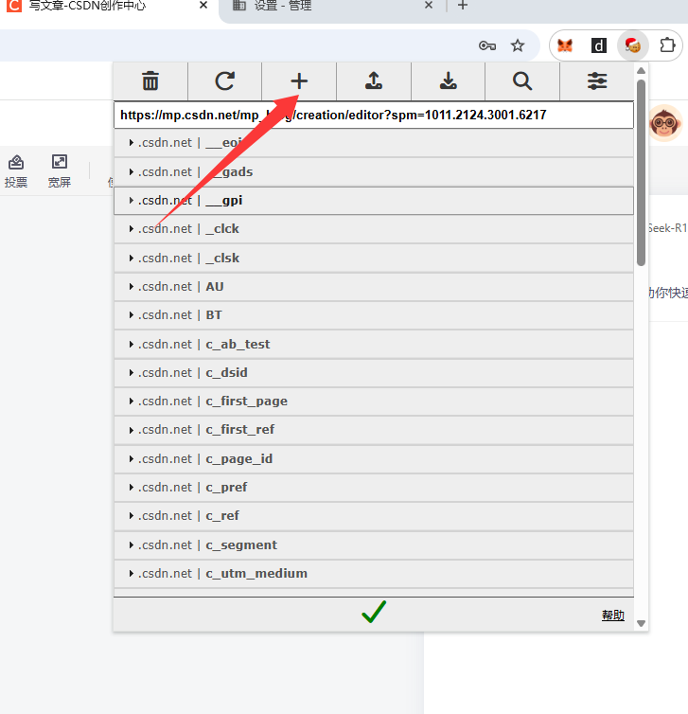Import cookies with upload arrow icon
Image resolution: width=688 pixels, height=714 pixels.
tap(374, 81)
